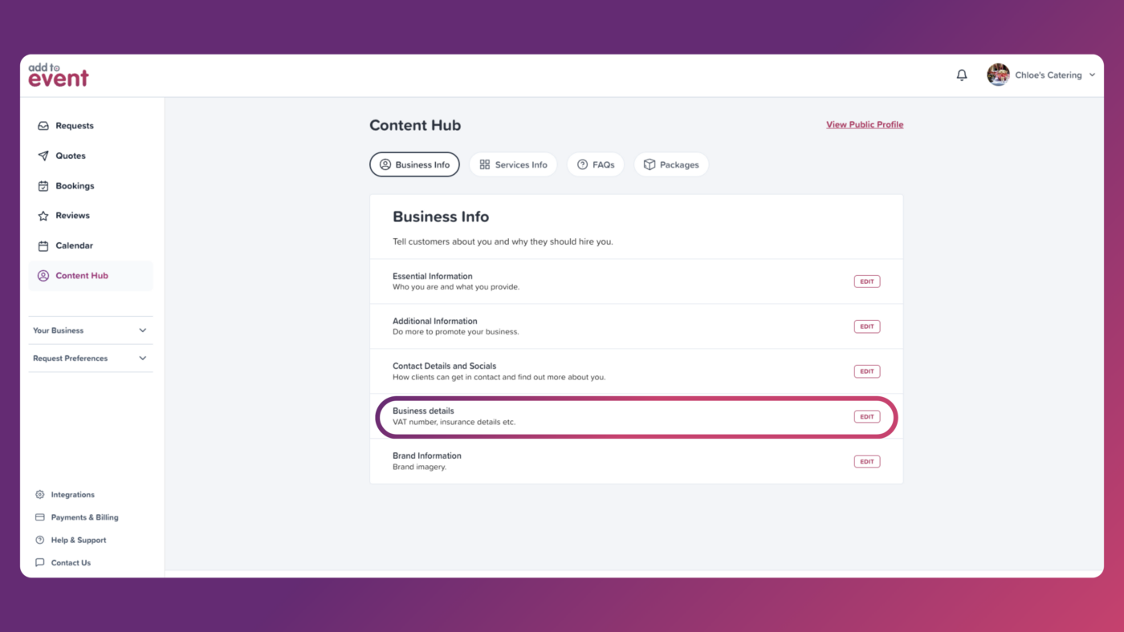The height and width of the screenshot is (632, 1124).
Task: Click the Help & Support icon
Action: (x=40, y=541)
